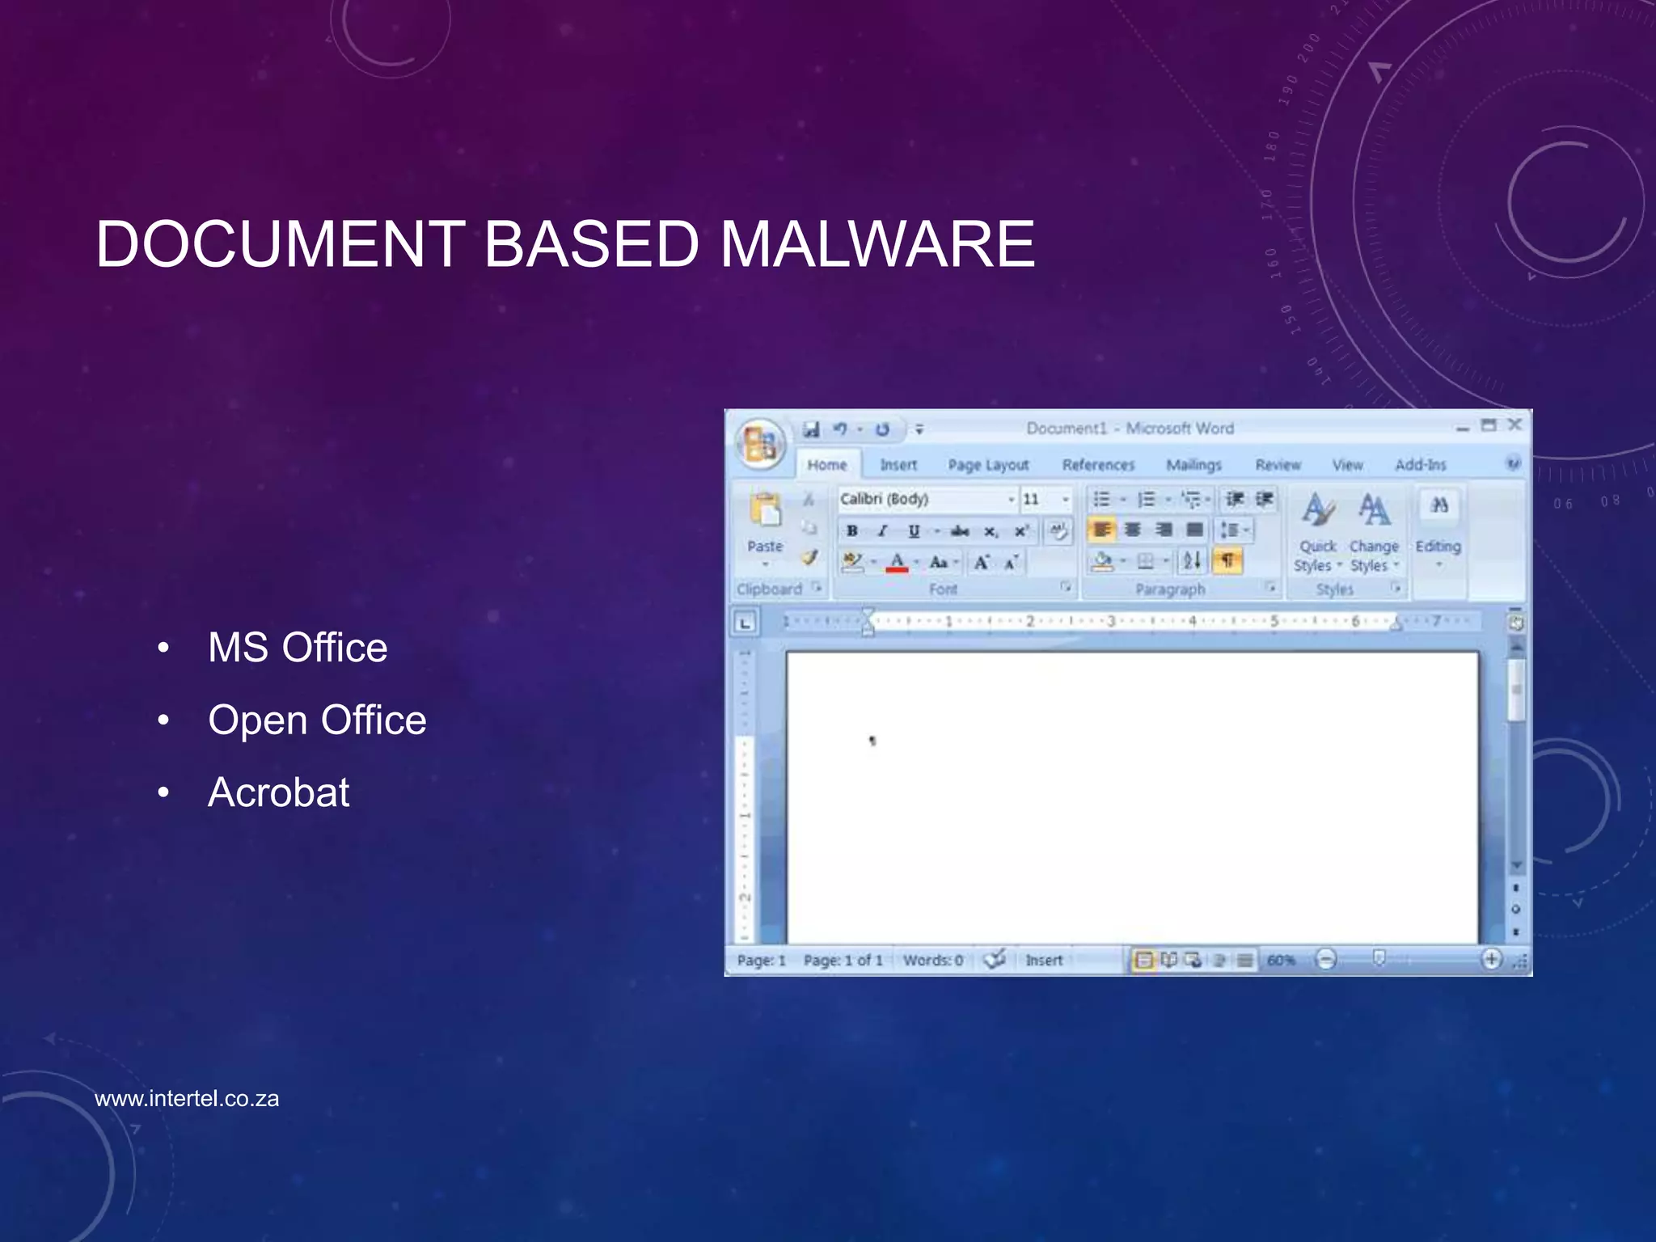1656x1242 pixels.
Task: Open the View tab
Action: point(1347,465)
